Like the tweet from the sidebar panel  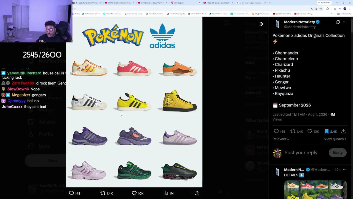coord(310,131)
